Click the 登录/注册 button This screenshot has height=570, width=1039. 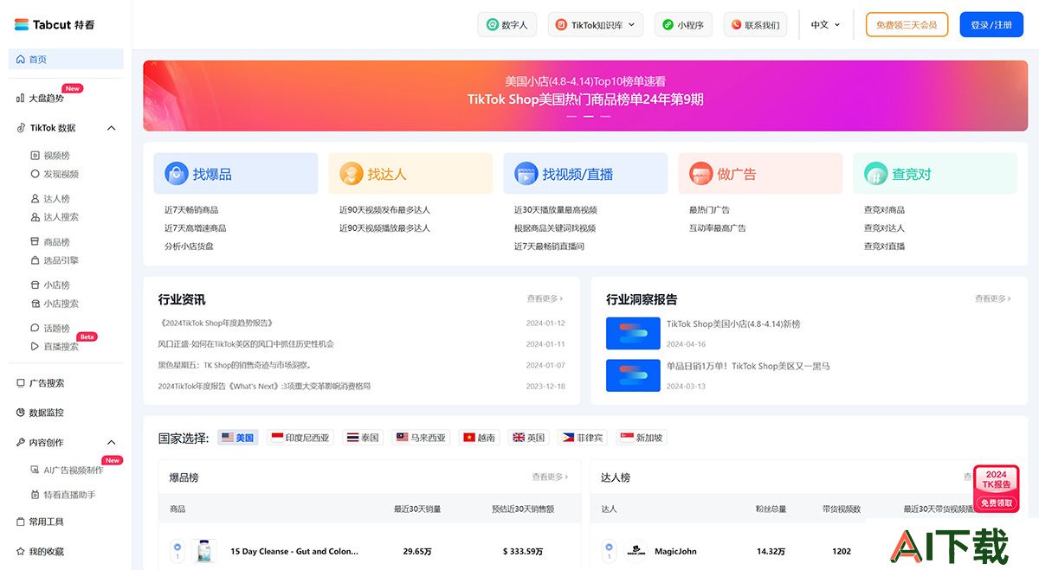click(991, 25)
